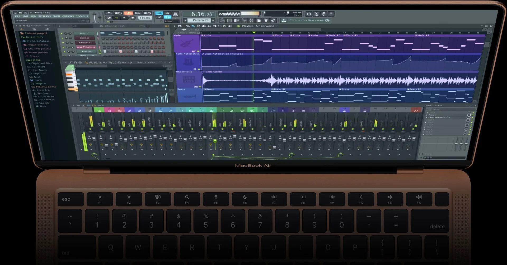
Task: Toggle the blue link multilink controllers icon
Action: [167, 17]
